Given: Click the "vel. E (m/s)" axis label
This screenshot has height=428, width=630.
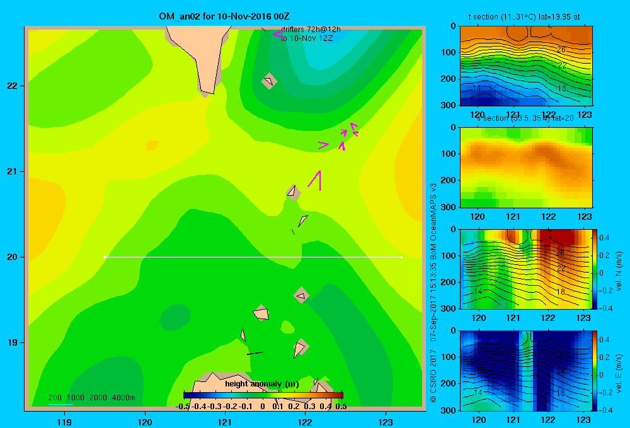Looking at the screenshot, I should click(619, 373).
